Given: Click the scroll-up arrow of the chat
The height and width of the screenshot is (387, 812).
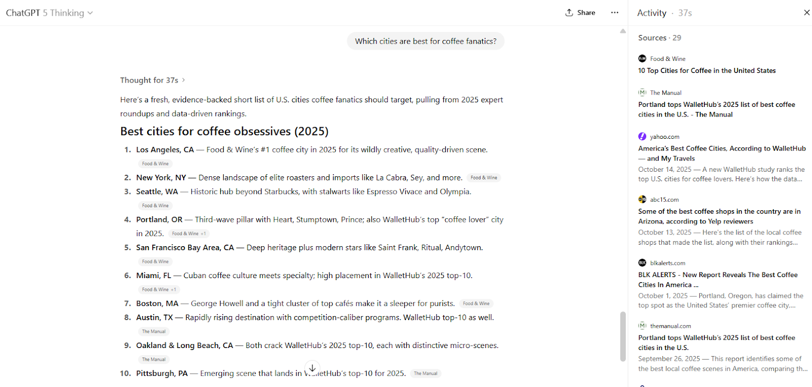Looking at the screenshot, I should (x=623, y=31).
